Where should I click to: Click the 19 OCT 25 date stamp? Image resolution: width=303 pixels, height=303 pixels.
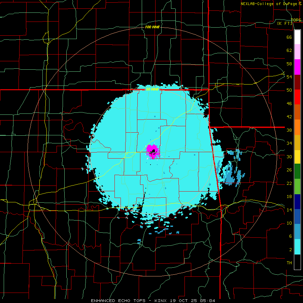[184, 301]
